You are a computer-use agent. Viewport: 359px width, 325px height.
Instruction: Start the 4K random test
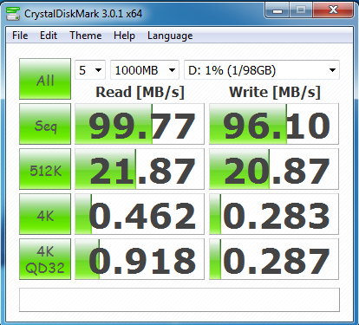(45, 214)
